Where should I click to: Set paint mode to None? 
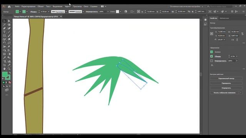pyautogui.click(x=10, y=82)
